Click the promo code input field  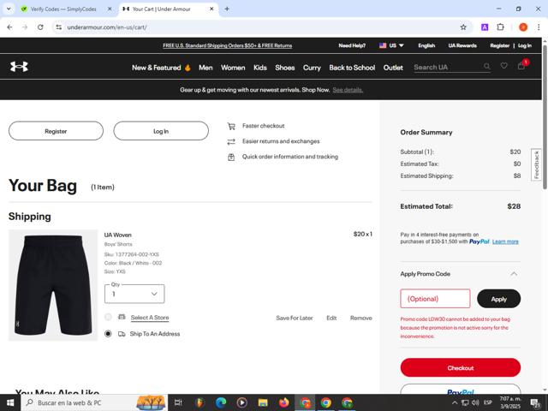pos(435,299)
